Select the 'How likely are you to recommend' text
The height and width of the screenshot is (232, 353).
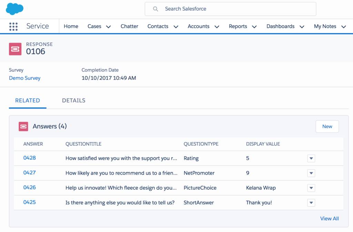(121, 173)
